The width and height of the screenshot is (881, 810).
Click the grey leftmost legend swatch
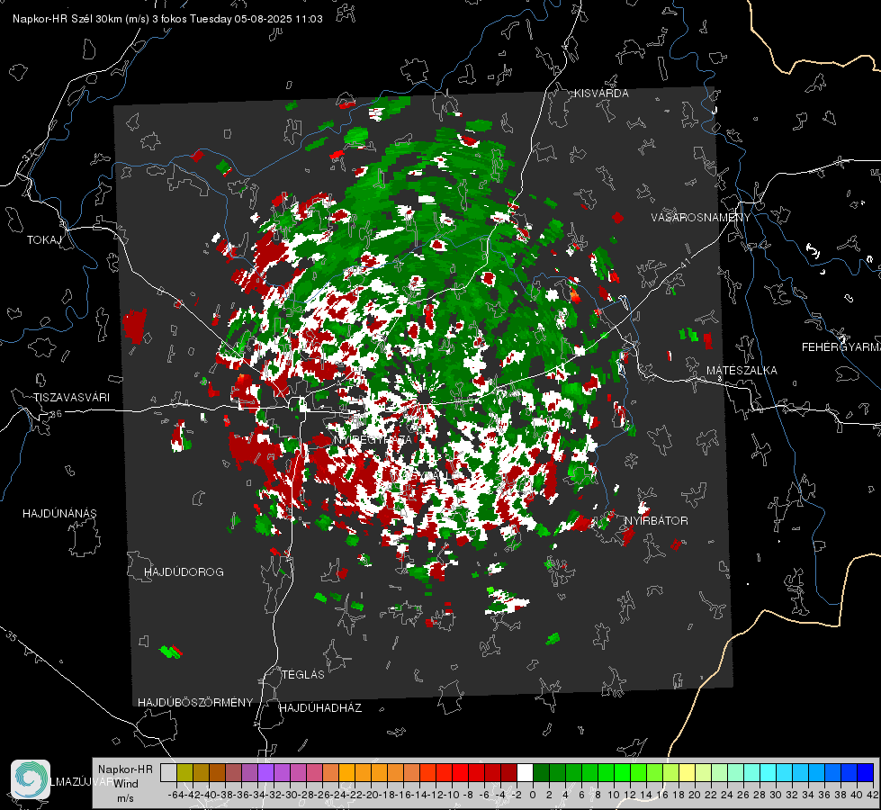[168, 772]
